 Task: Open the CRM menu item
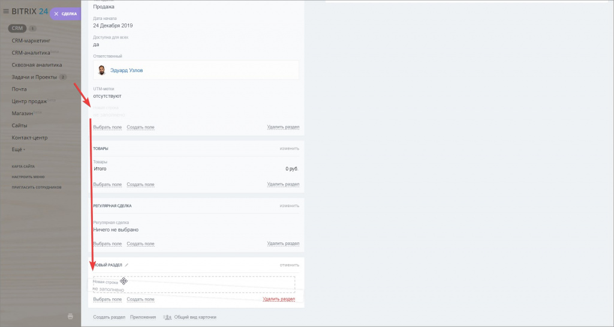tap(17, 28)
